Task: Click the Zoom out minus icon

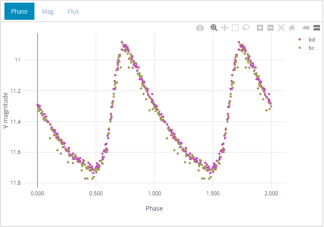Action: pos(271,28)
